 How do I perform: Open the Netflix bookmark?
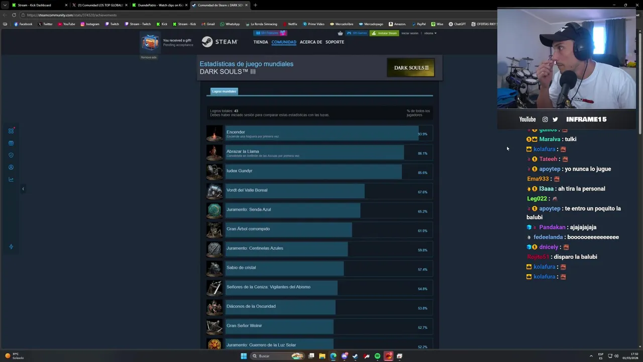pyautogui.click(x=290, y=24)
